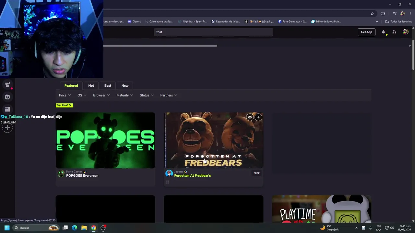Expand the Price filter dropdown
The width and height of the screenshot is (415, 233).
coord(65,95)
